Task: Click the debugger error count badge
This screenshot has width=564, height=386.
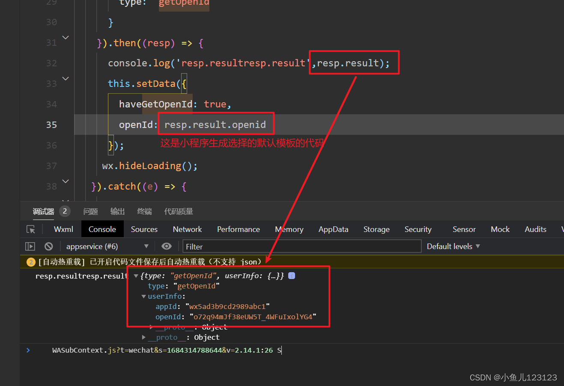Action: pos(64,211)
